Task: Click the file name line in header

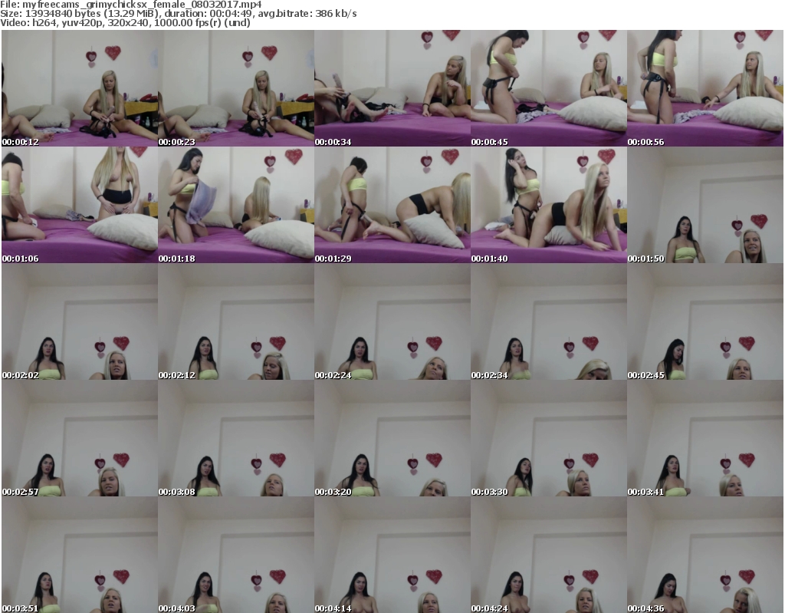Action: [130, 5]
